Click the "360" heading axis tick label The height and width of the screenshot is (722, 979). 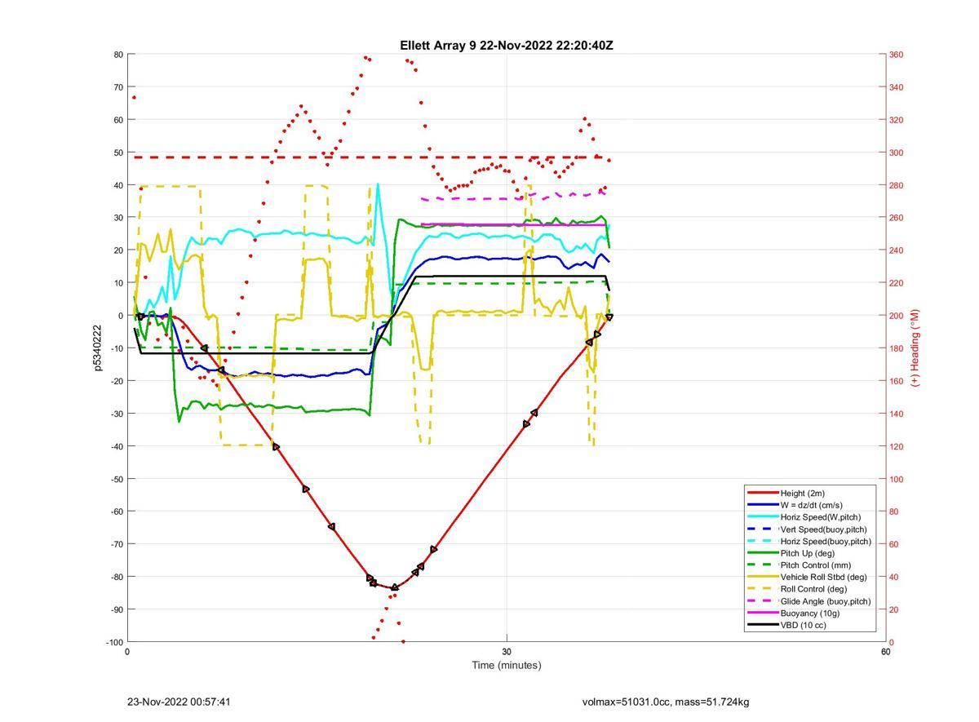click(x=896, y=55)
